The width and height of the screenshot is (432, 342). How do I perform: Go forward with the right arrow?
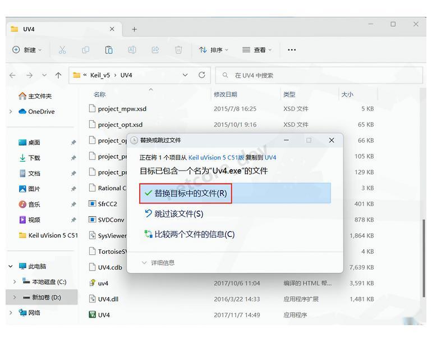pos(30,75)
